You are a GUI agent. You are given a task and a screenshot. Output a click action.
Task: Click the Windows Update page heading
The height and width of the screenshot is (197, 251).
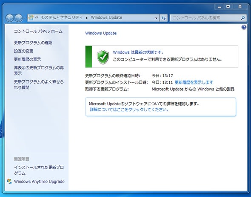point(101,33)
